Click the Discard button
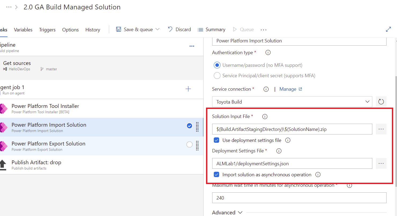The image size is (397, 216). click(x=179, y=30)
